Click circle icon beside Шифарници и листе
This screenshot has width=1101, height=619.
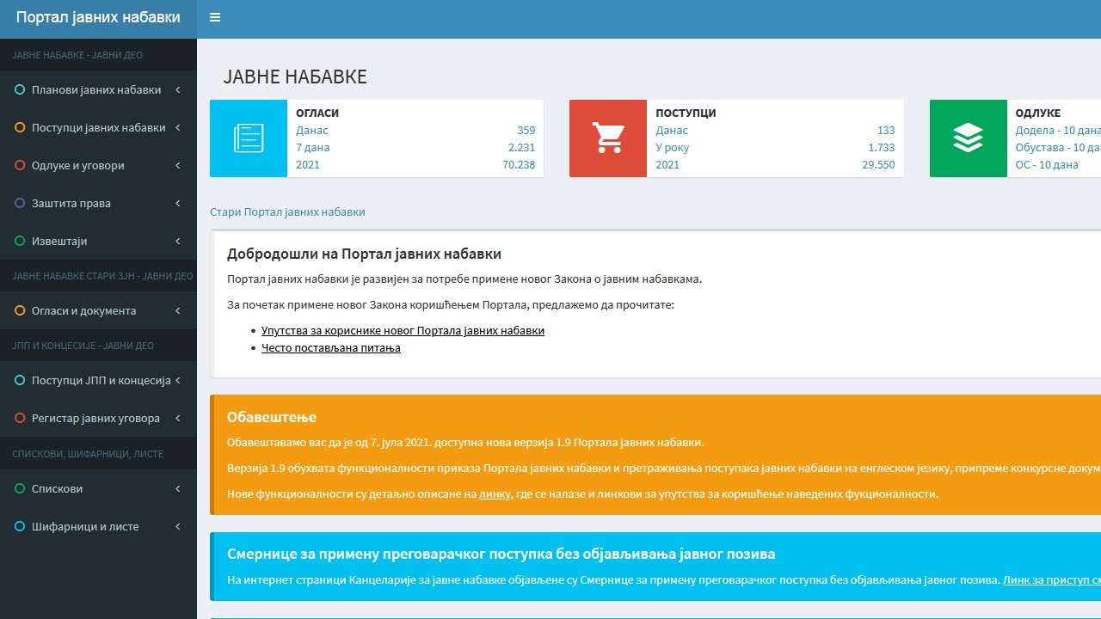point(20,526)
